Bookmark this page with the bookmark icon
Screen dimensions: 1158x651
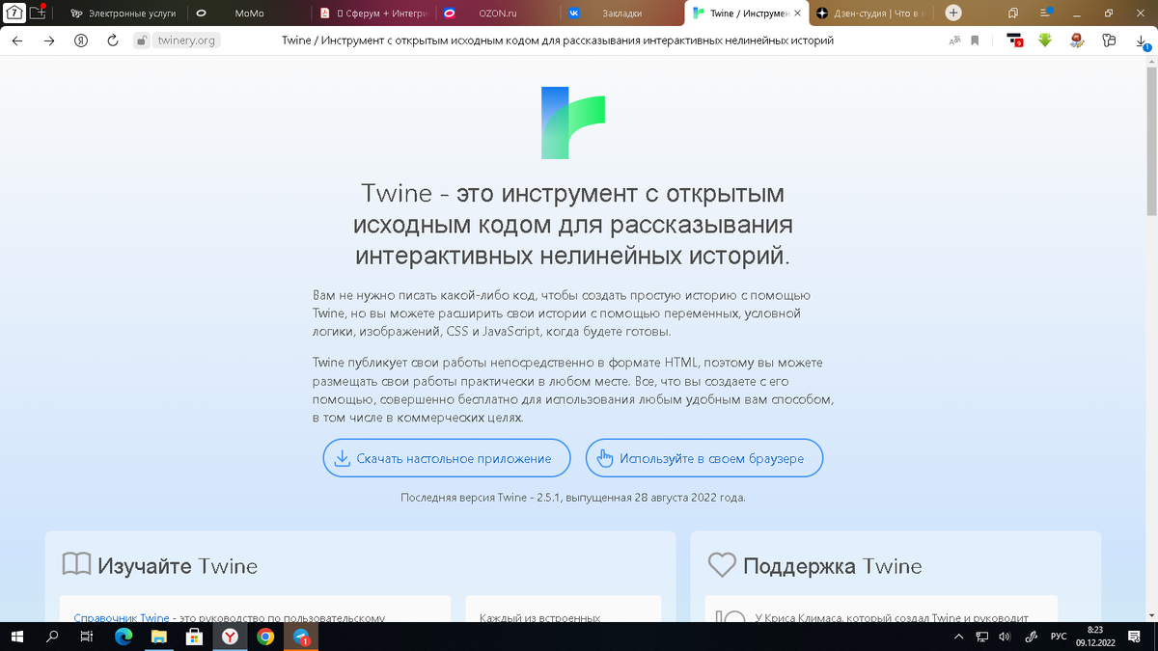pos(976,41)
